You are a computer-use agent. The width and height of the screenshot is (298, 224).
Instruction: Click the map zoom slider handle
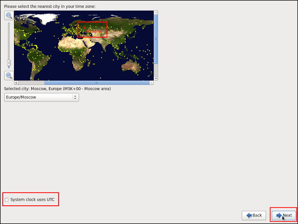[x=9, y=63]
